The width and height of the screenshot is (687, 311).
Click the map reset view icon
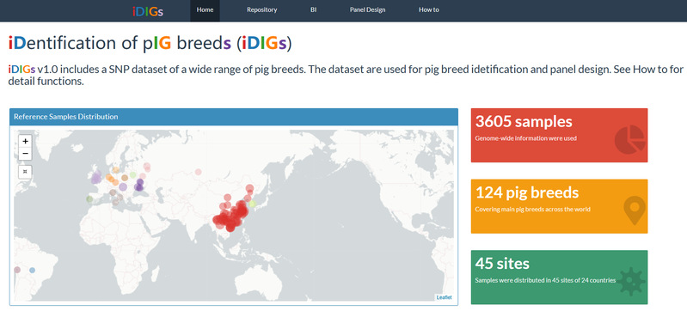(x=26, y=171)
